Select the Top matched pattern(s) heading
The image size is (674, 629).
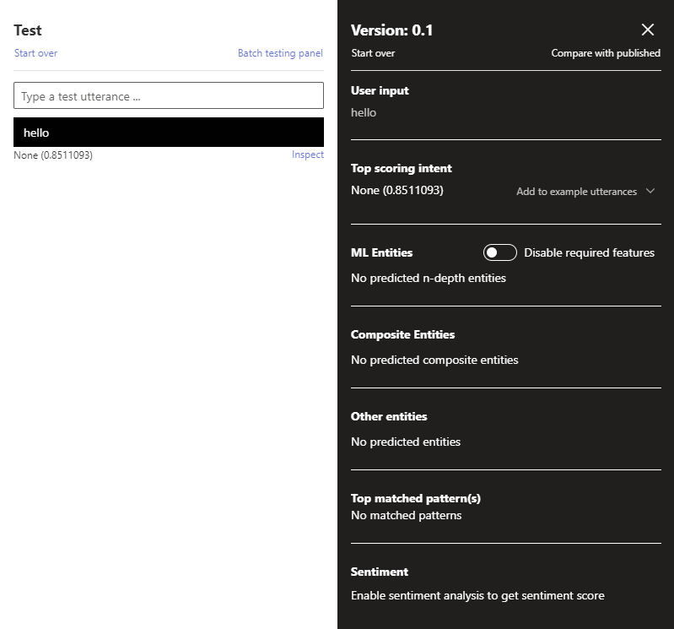[x=415, y=498]
